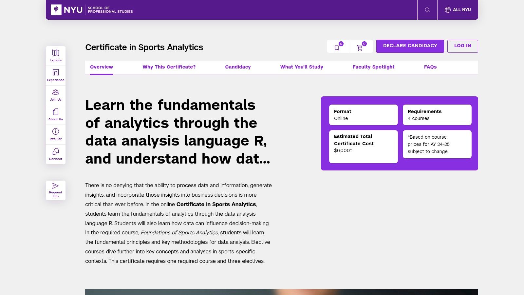Viewport: 524px width, 295px height.
Task: Click the Certificate in Sports Analytics page title
Action: (x=144, y=47)
